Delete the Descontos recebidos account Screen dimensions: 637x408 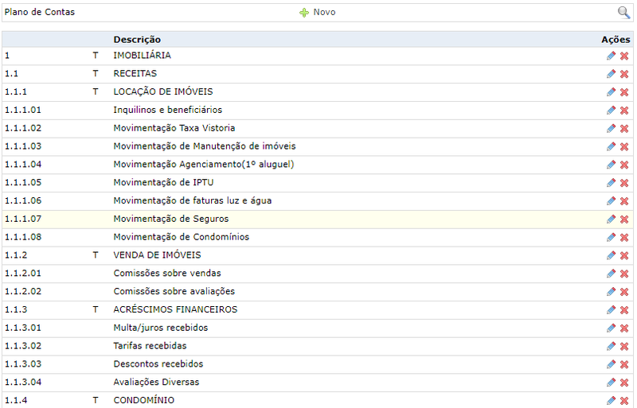(x=624, y=364)
